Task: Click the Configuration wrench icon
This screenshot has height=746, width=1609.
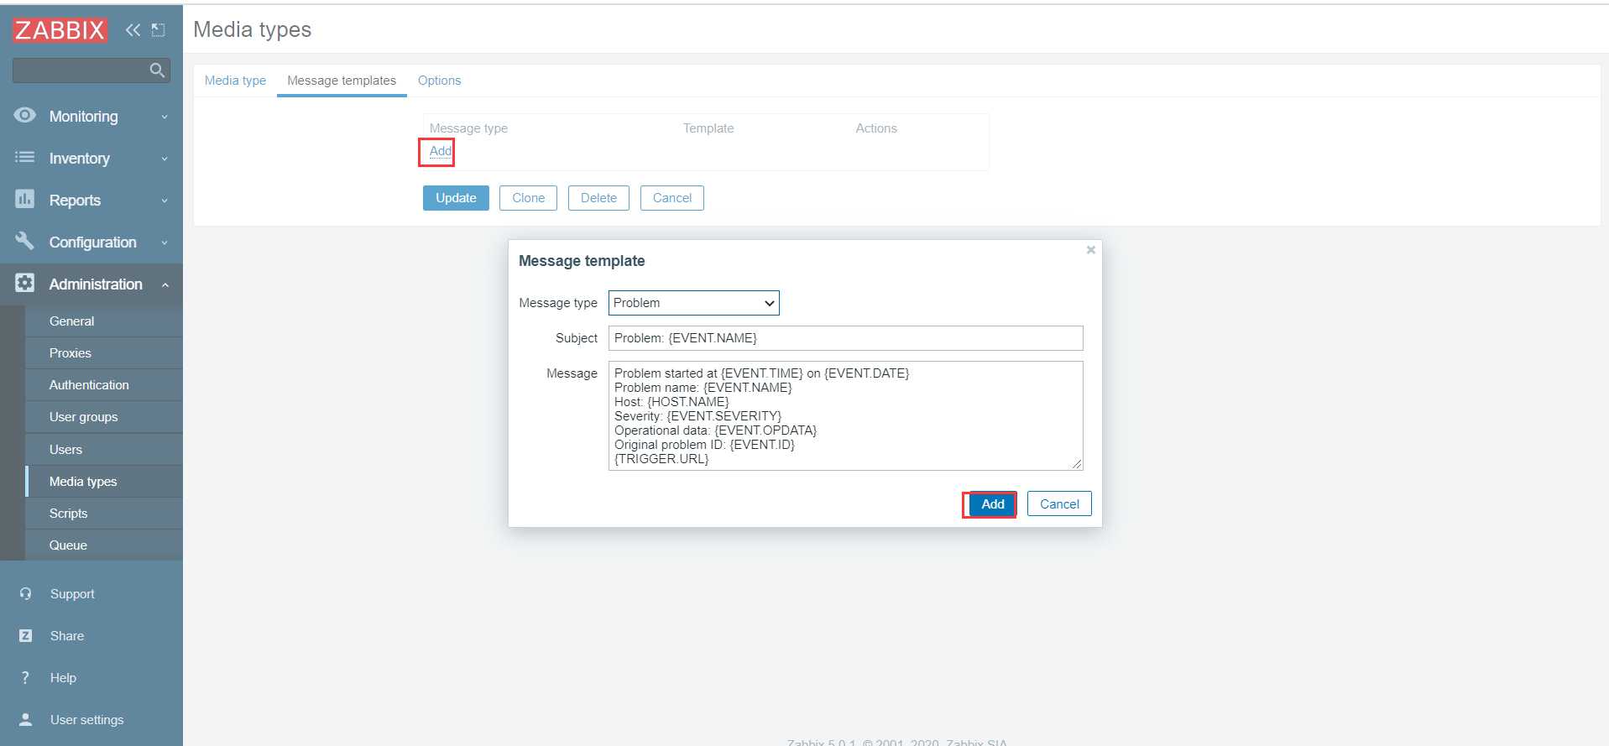Action: click(x=25, y=241)
